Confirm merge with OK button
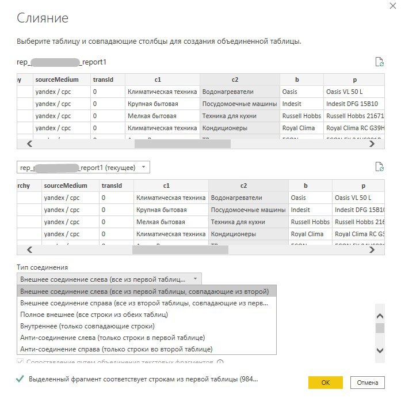This screenshot has height=401, width=401. click(325, 383)
